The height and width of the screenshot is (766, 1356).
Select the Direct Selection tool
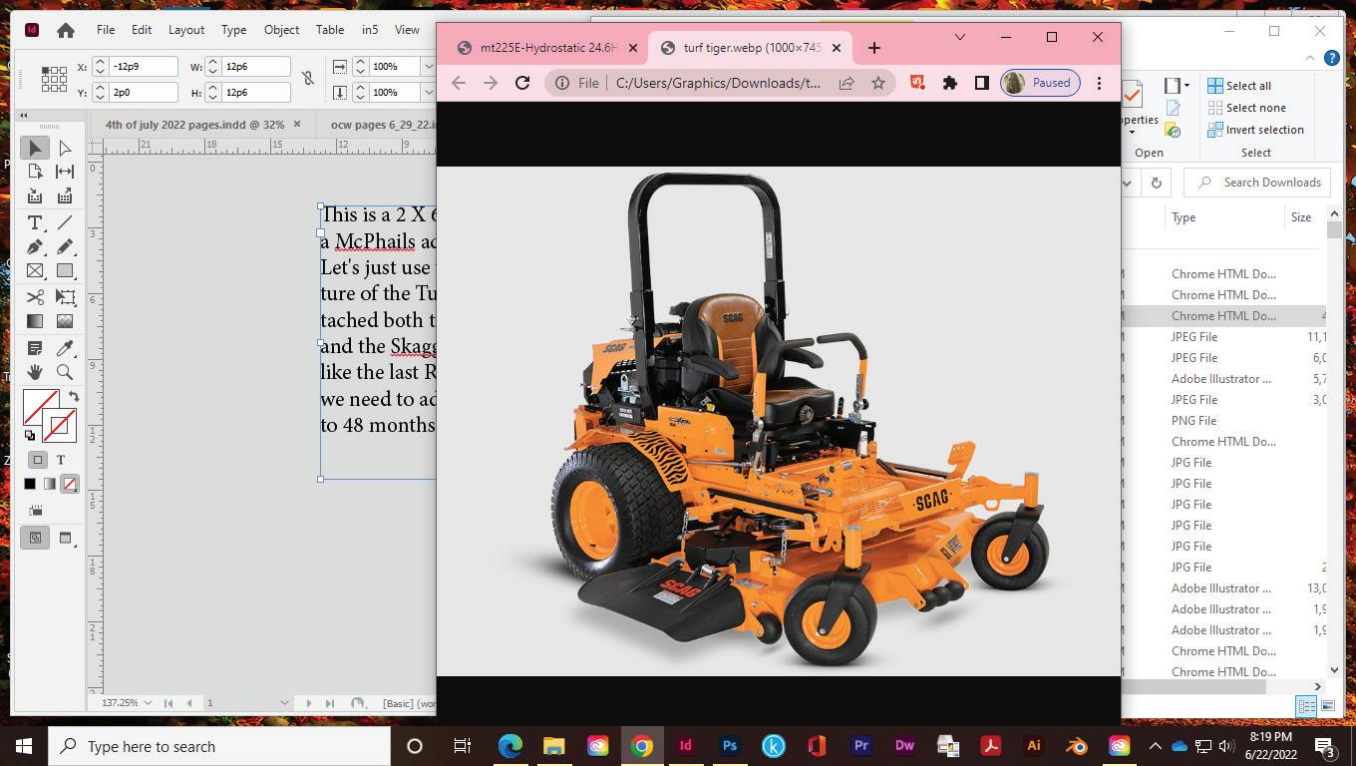(65, 148)
